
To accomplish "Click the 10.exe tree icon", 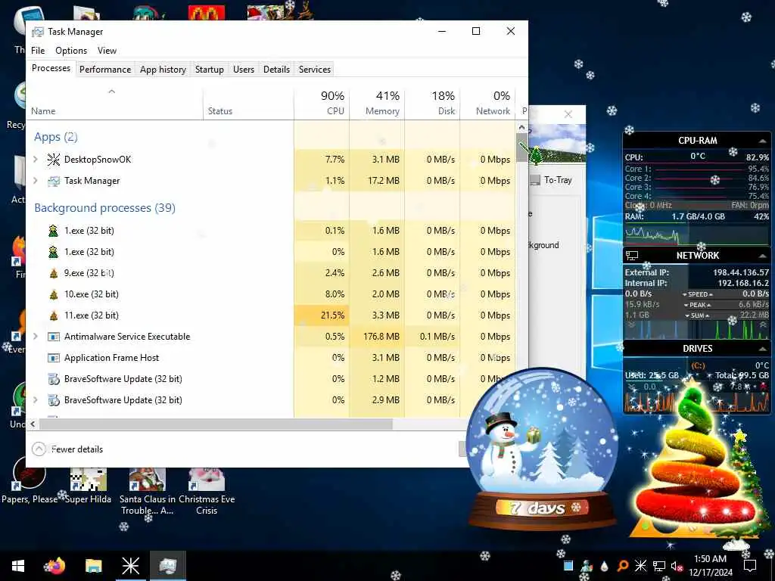I will point(54,294).
